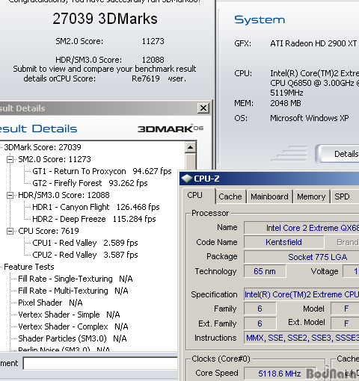Image resolution: width=359 pixels, height=381 pixels.
Task: Click the CPU-Z title bar icon
Action: pos(187,179)
